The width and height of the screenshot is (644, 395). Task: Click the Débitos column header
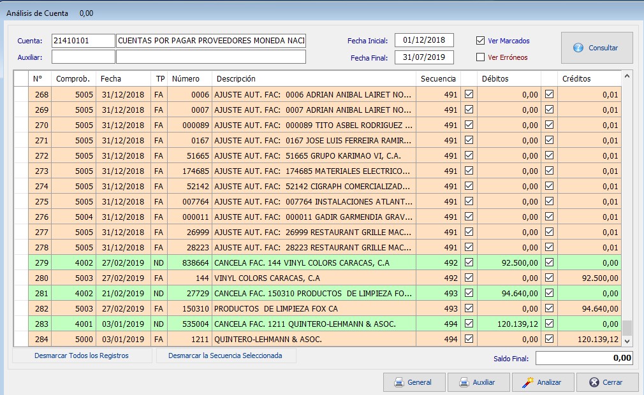point(509,79)
